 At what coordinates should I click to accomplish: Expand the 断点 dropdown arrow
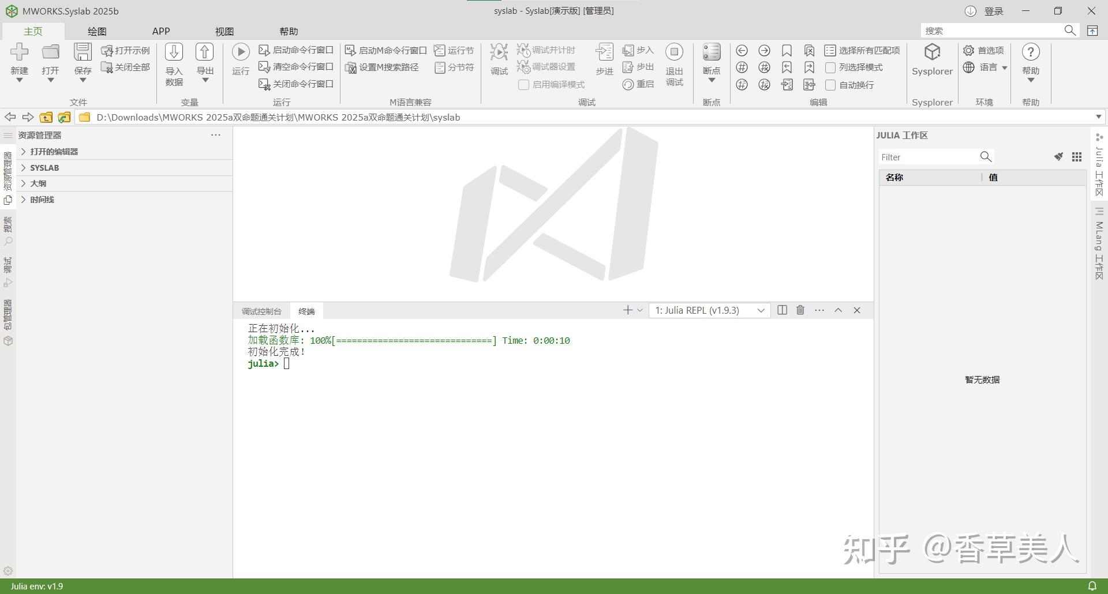(712, 80)
